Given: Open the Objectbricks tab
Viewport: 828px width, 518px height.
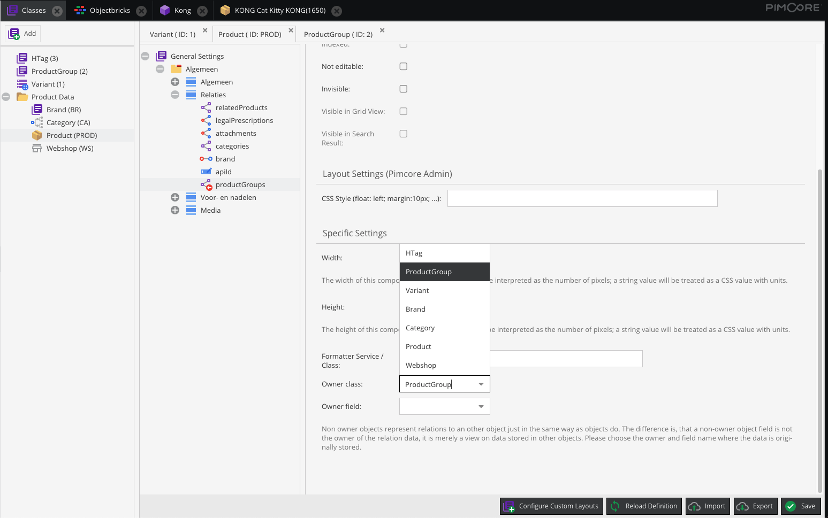Looking at the screenshot, I should (x=109, y=10).
